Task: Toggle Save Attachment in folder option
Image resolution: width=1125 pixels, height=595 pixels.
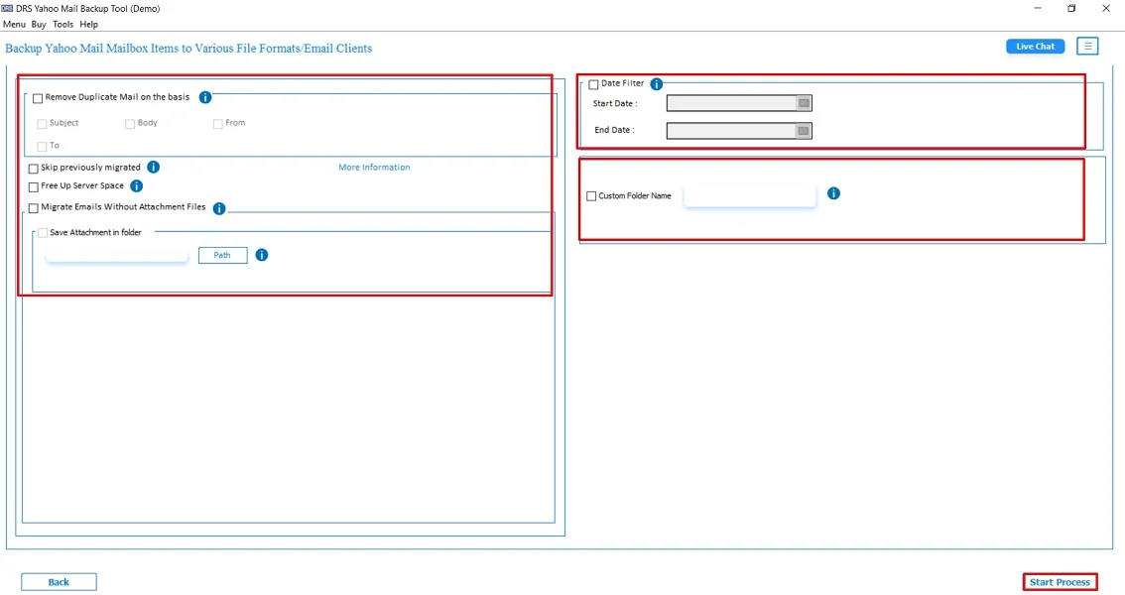Action: coord(43,232)
